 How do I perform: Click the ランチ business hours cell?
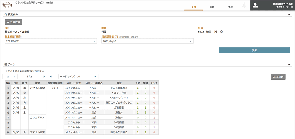coord(55,110)
